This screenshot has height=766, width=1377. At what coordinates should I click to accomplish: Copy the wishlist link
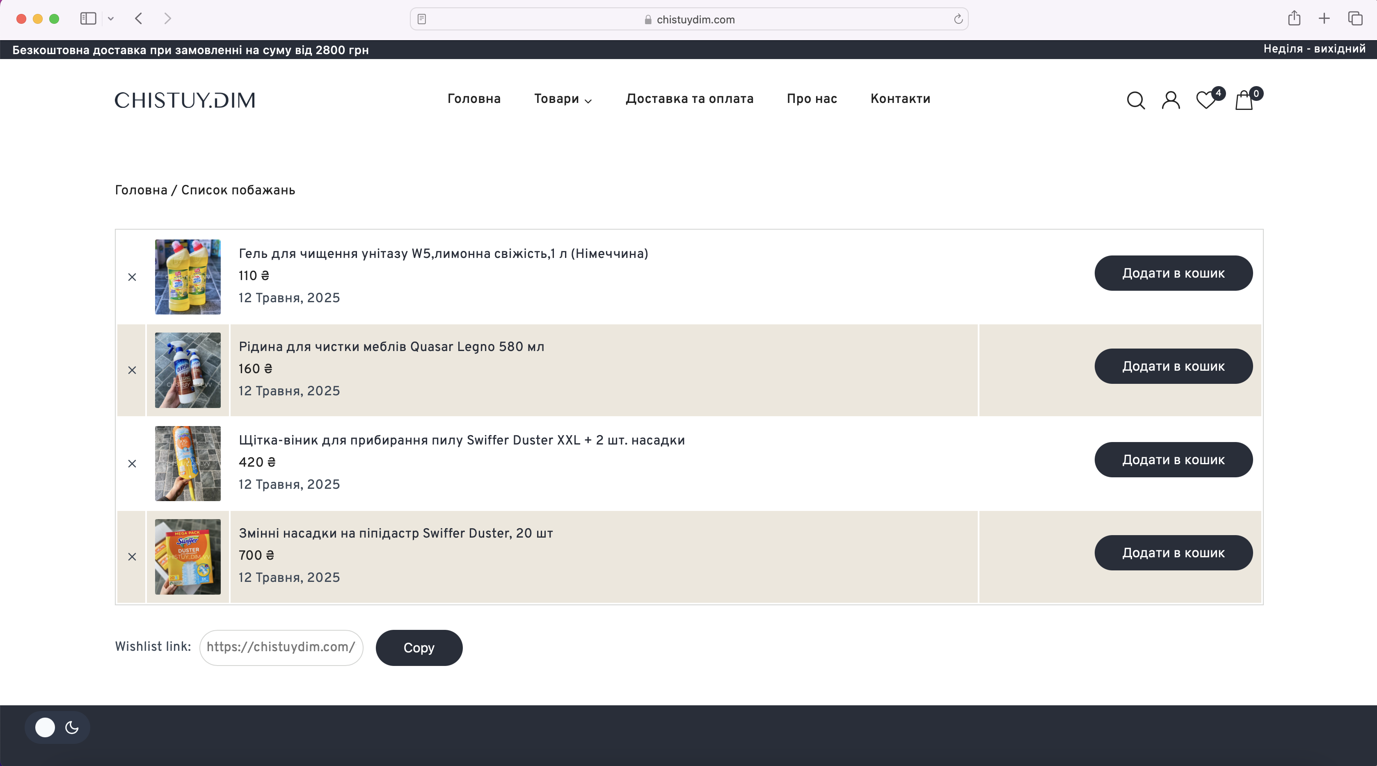tap(419, 647)
